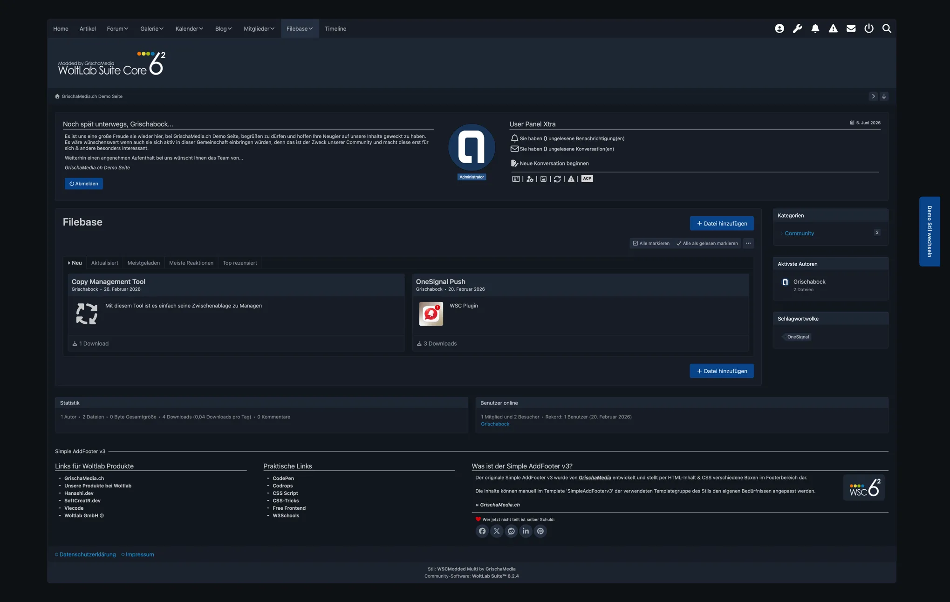Click the wrench administration icon
The width and height of the screenshot is (950, 602).
click(x=797, y=28)
